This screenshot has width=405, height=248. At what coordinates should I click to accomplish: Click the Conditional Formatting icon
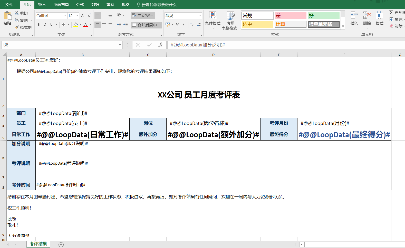coord(213,16)
